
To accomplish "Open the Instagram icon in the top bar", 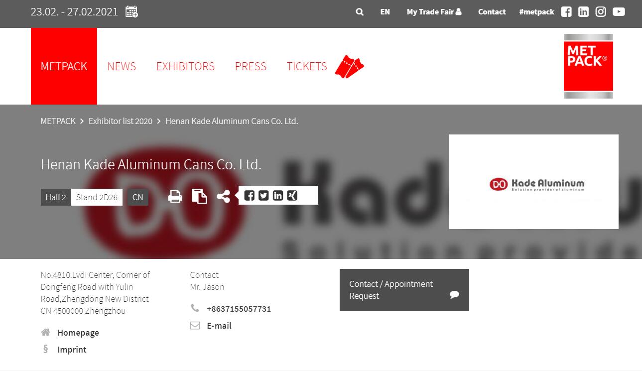I will (x=601, y=12).
